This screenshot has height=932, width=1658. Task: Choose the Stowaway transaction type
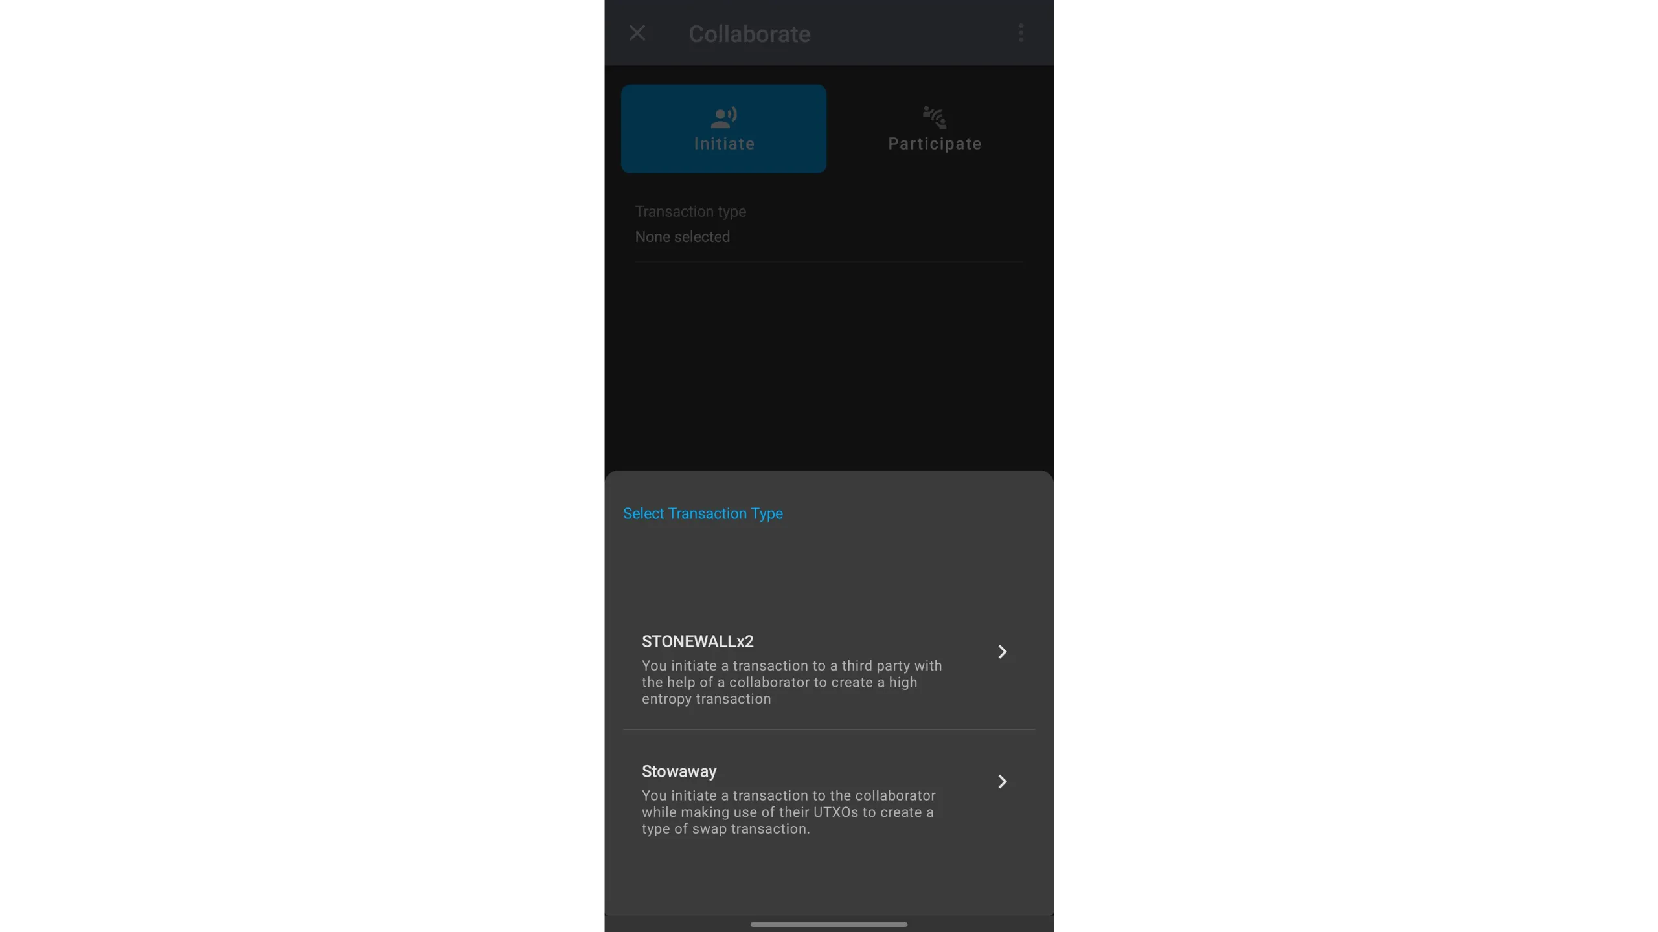829,799
